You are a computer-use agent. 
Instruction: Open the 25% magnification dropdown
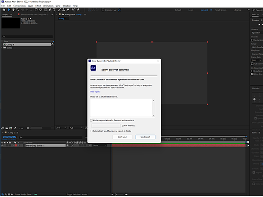61,128
